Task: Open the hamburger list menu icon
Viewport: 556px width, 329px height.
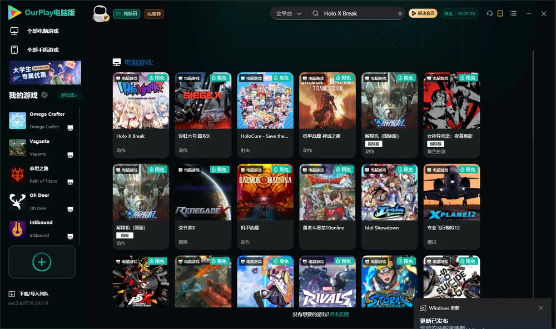Action: coord(513,13)
